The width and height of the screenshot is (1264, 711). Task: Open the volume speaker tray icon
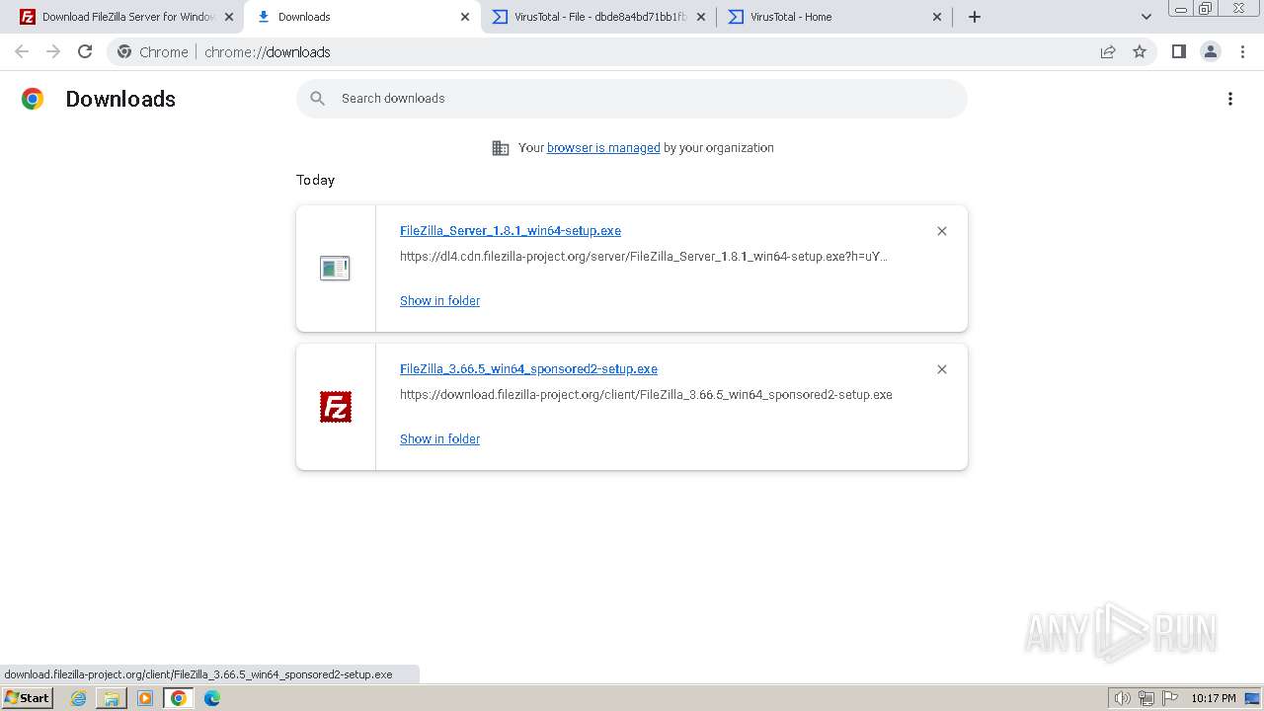point(1122,698)
